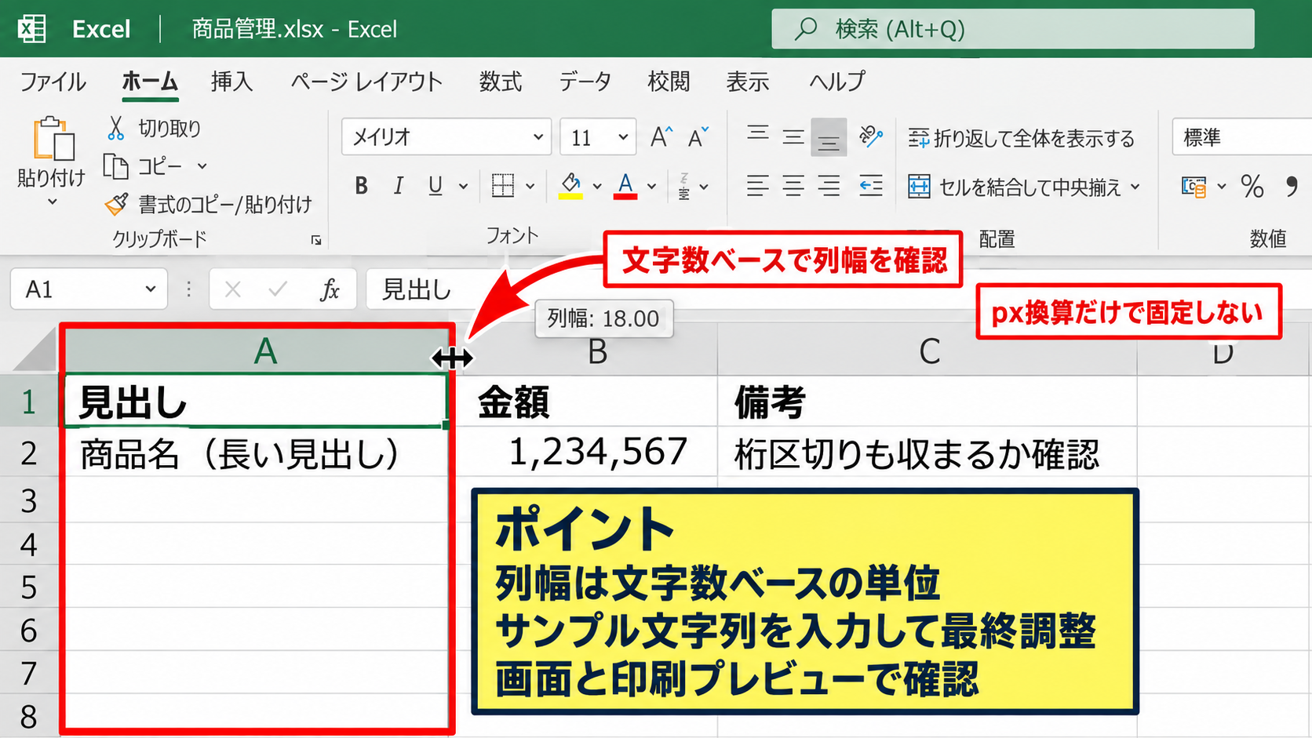Viewport: 1312px width, 738px height.
Task: Click the insert function fx icon
Action: [x=330, y=289]
